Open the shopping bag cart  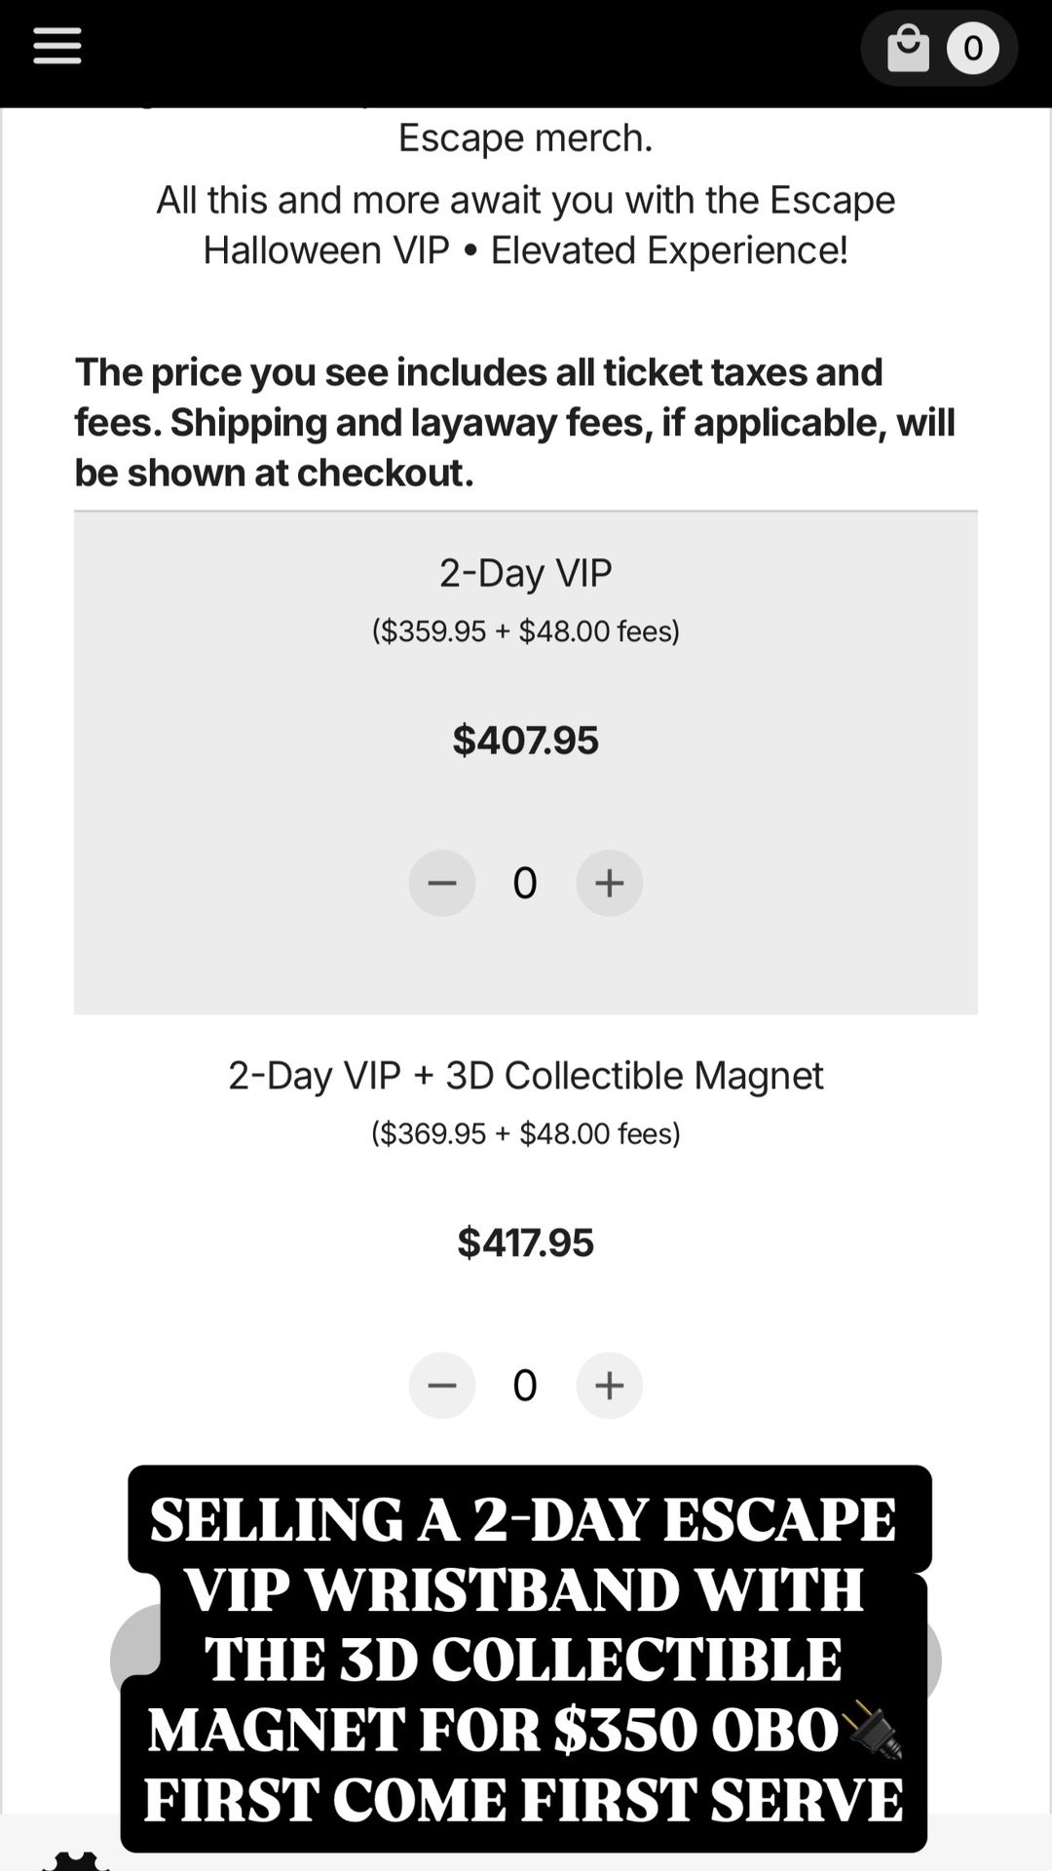click(910, 48)
